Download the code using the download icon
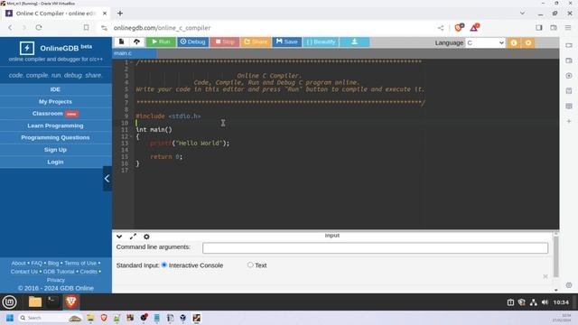The width and height of the screenshot is (578, 325). pos(354,42)
